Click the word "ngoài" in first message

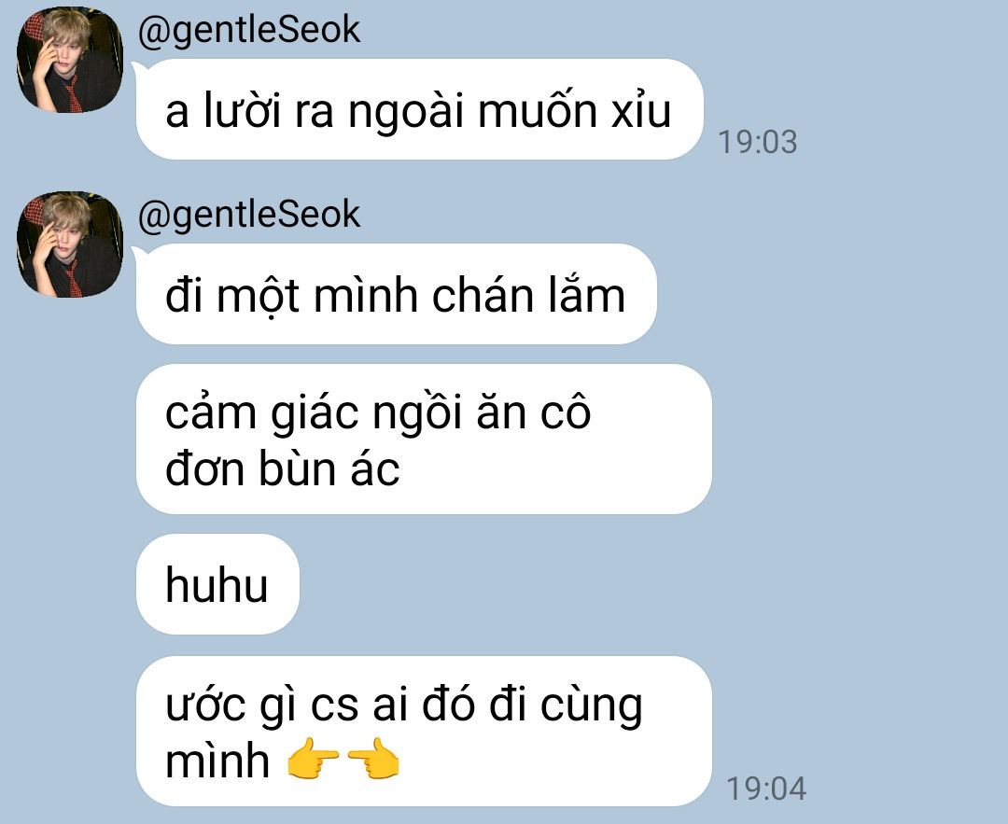click(406, 113)
